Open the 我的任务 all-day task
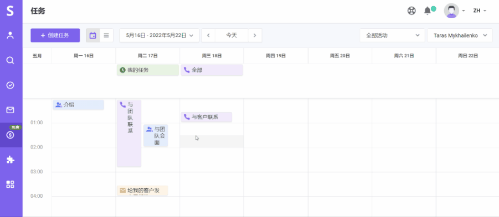499x217 pixels. (x=148, y=70)
